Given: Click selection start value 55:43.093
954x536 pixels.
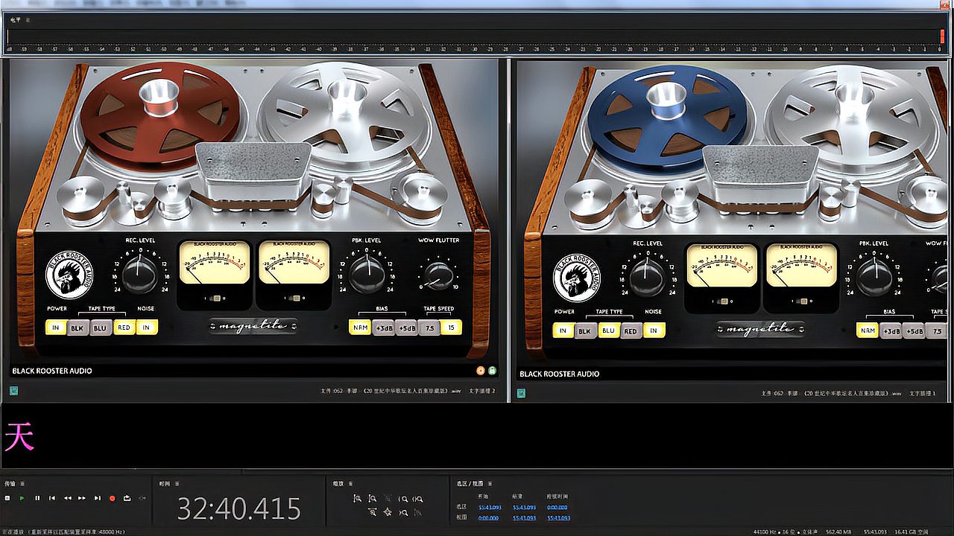Looking at the screenshot, I should click(x=490, y=507).
